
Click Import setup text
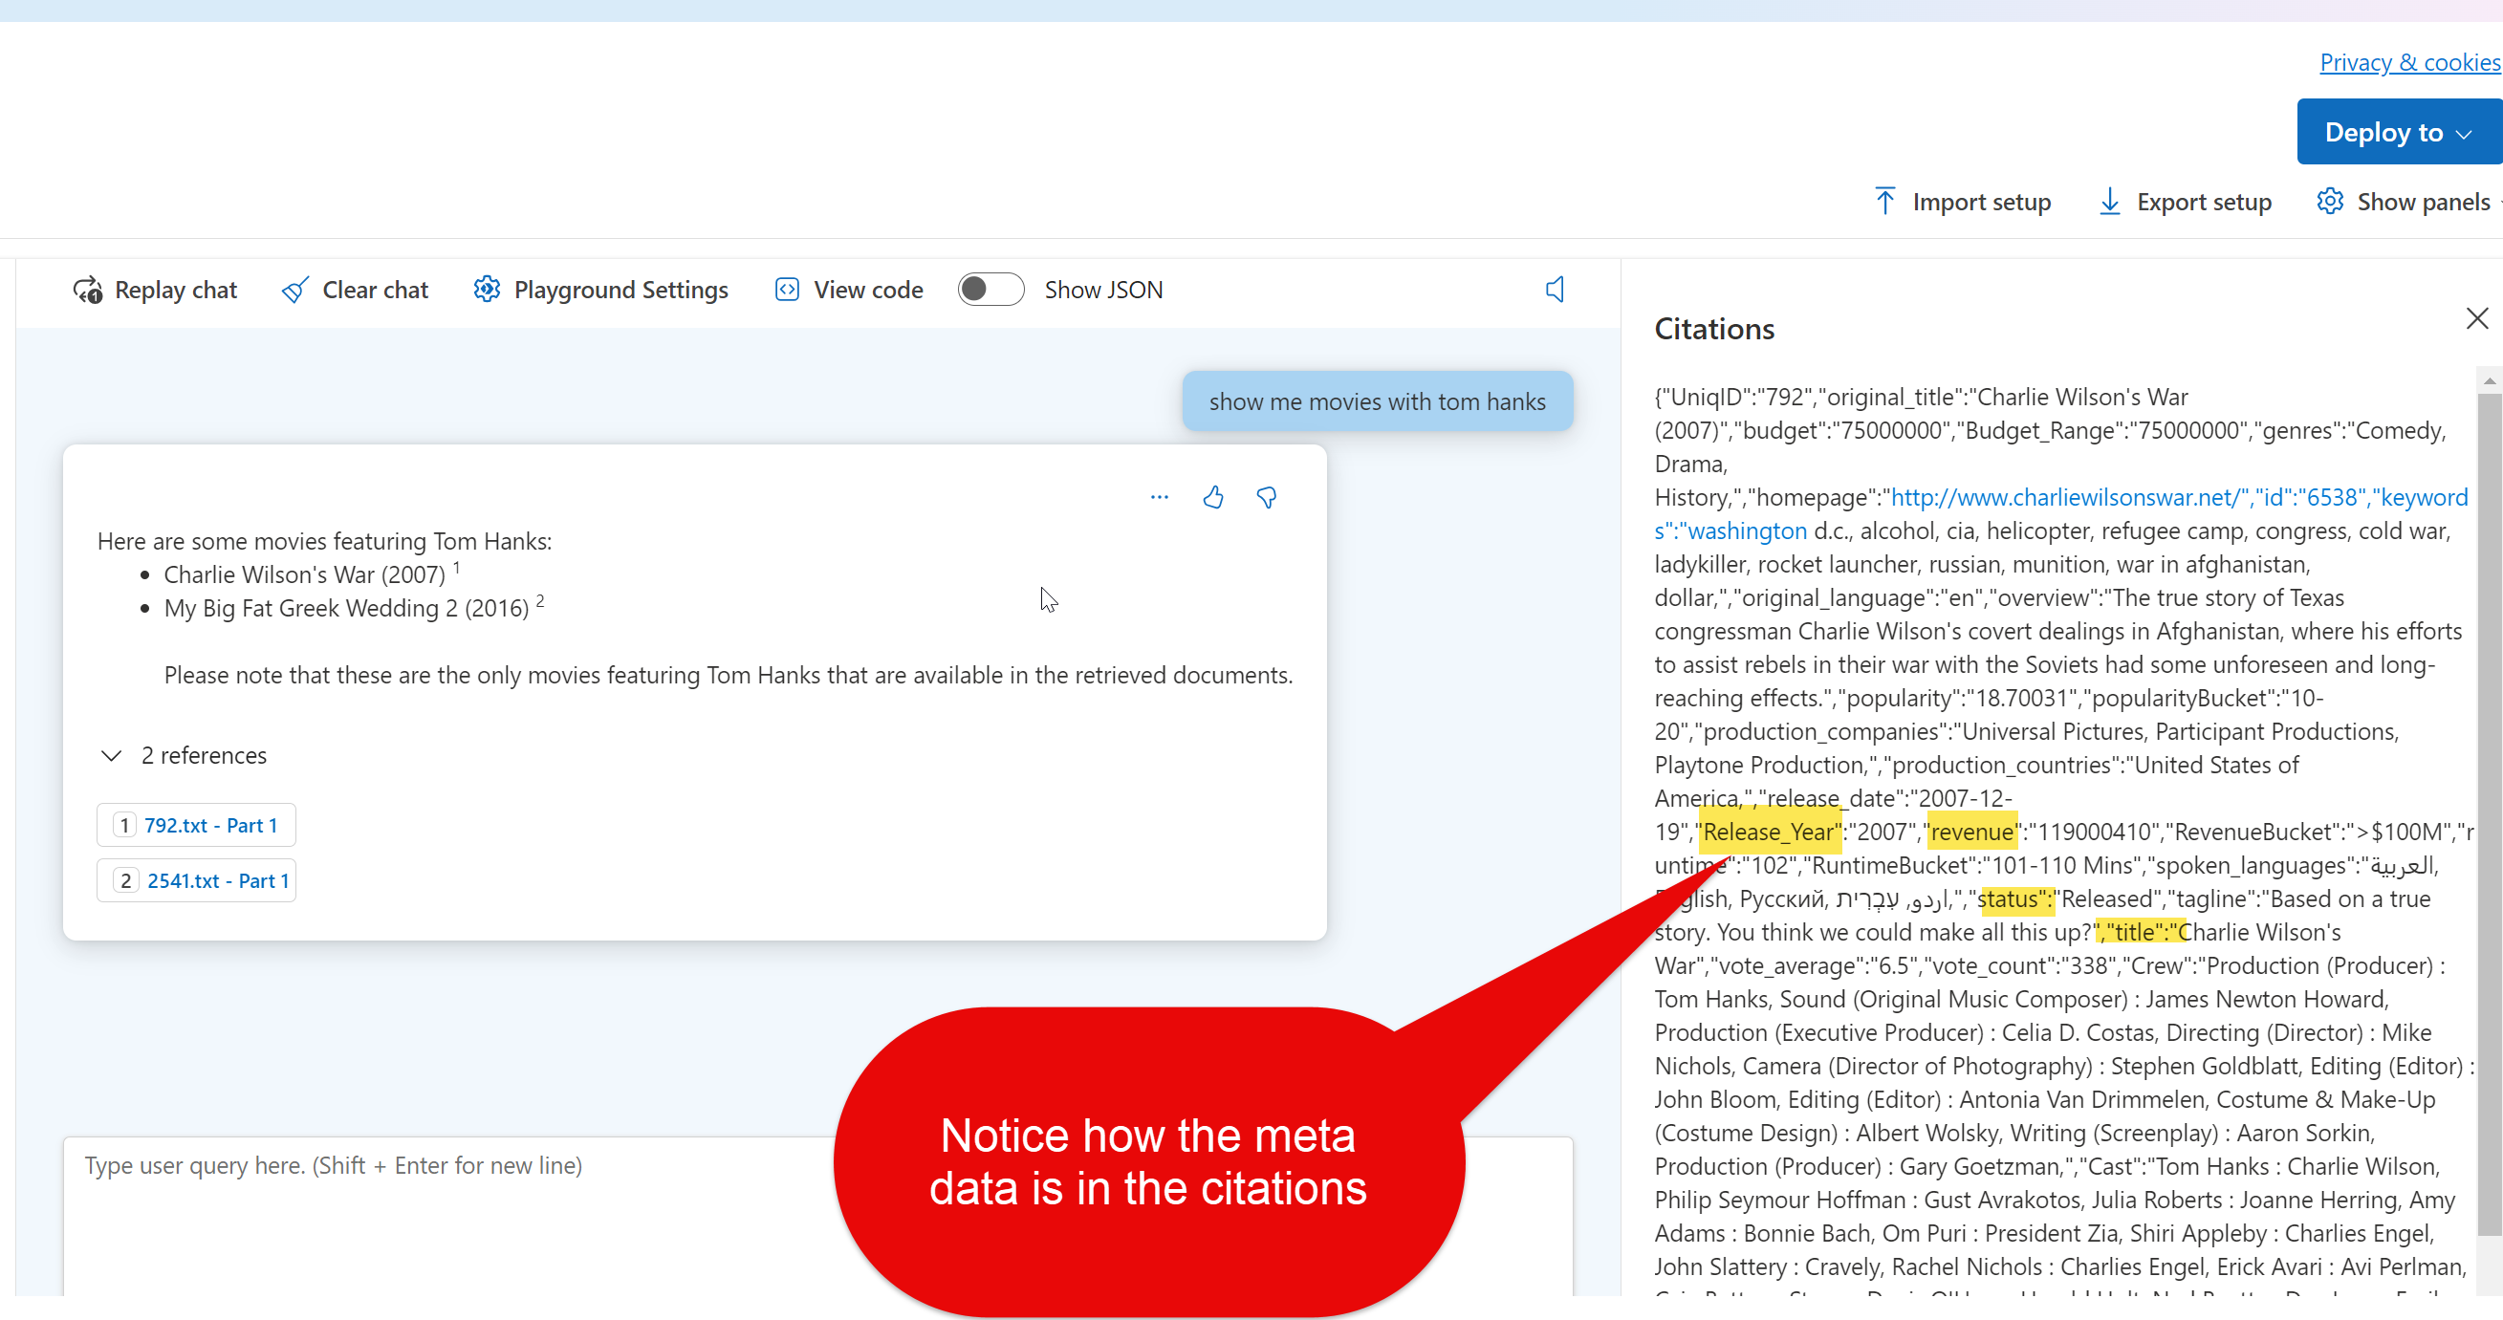click(x=1982, y=202)
